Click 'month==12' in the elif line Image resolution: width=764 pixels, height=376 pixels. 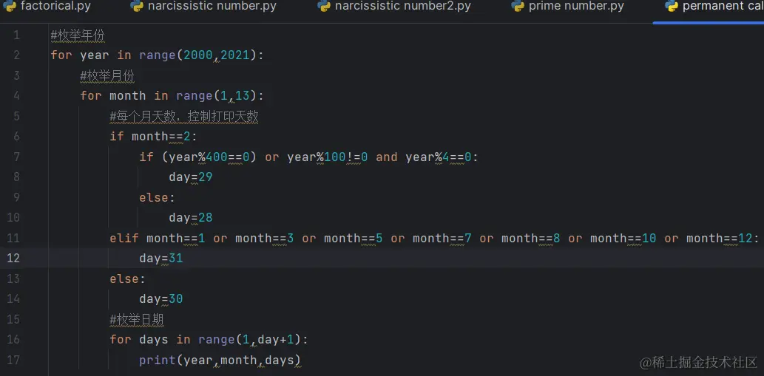point(719,238)
